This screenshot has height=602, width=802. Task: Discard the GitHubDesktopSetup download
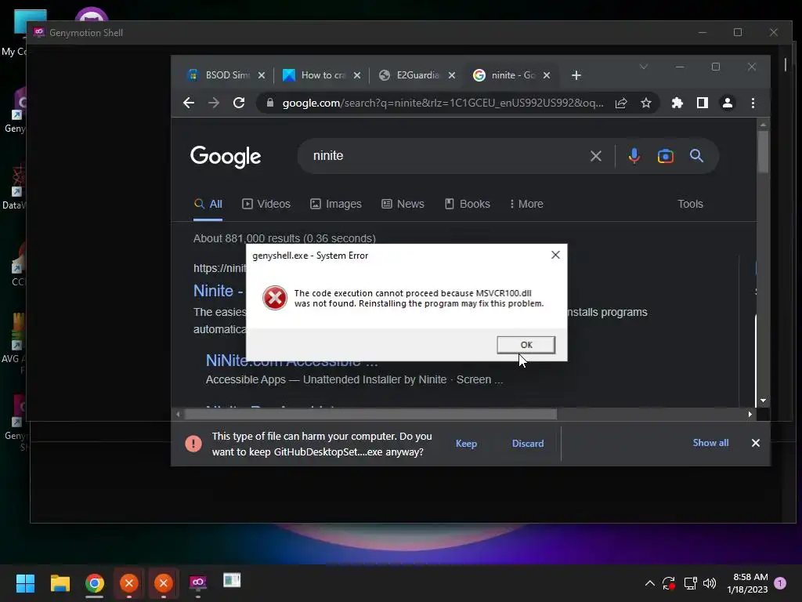pyautogui.click(x=528, y=444)
